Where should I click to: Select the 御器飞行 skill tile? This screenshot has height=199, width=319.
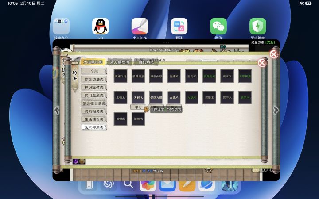point(121,76)
